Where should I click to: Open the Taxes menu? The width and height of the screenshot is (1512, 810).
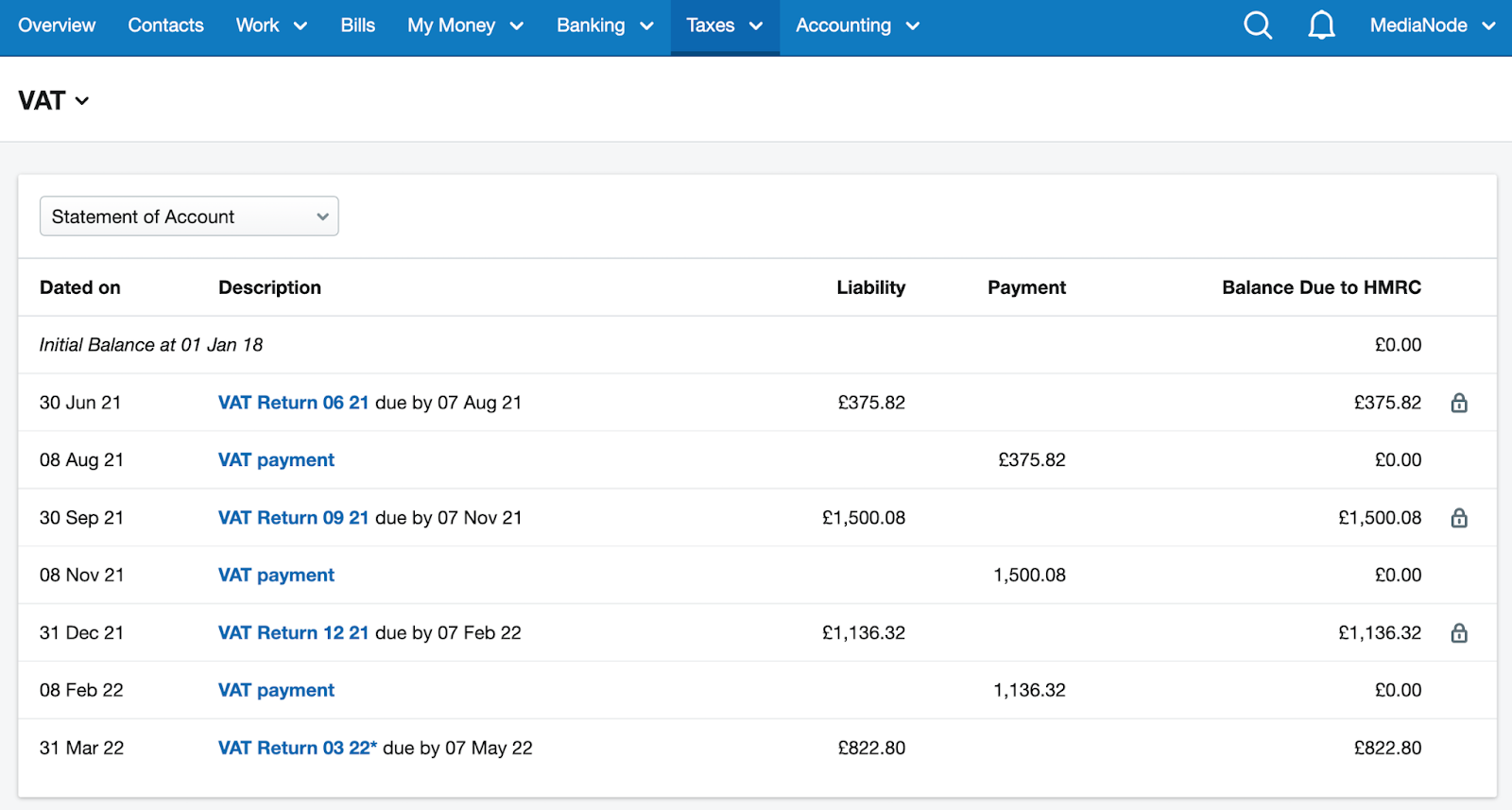724,26
